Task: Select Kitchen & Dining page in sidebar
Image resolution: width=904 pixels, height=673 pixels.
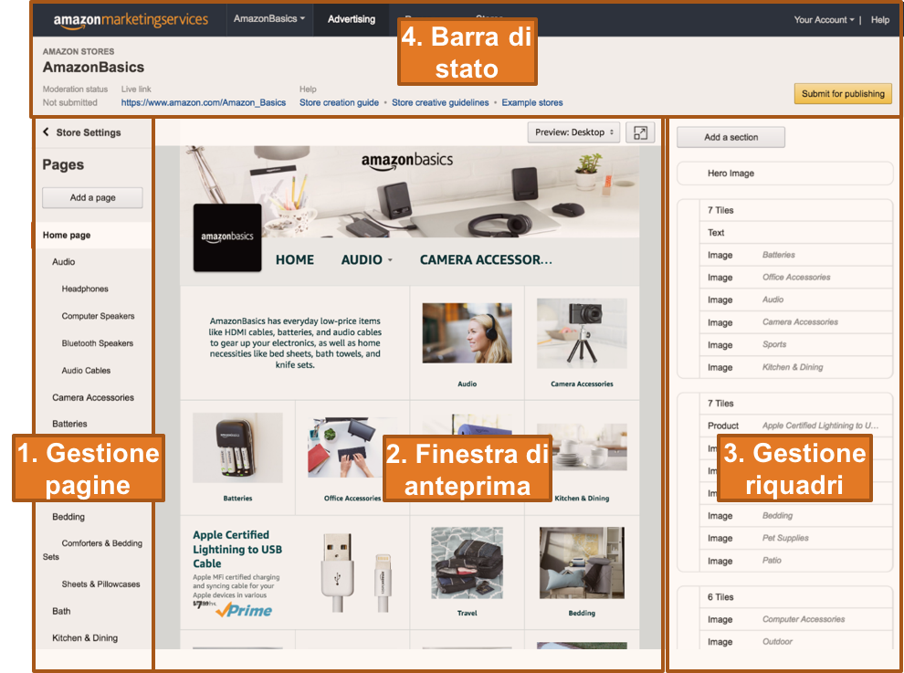Action: (85, 638)
